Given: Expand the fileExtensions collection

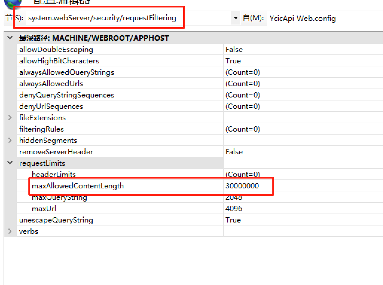Looking at the screenshot, I should tap(10, 118).
